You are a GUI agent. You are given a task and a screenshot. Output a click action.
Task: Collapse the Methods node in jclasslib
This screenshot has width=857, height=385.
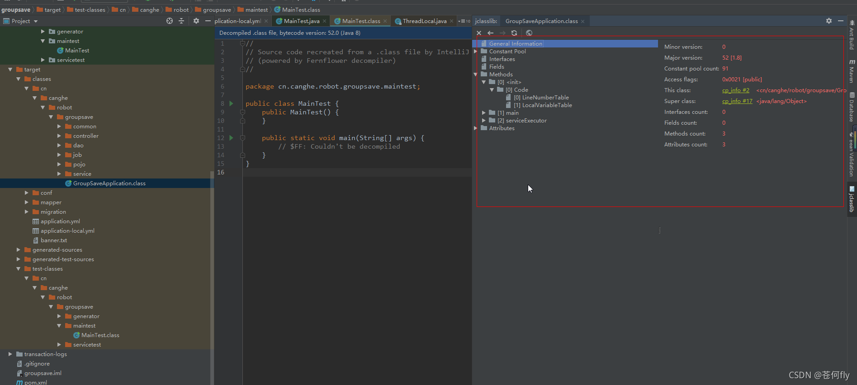tap(475, 75)
